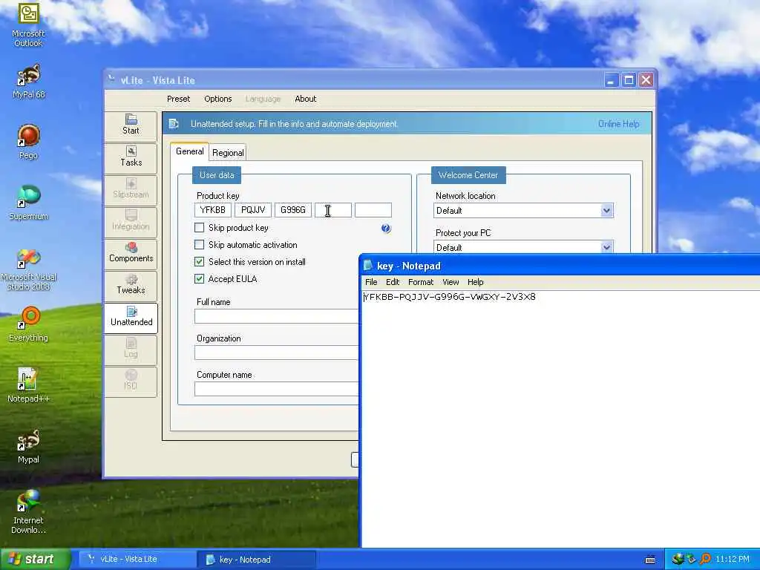Image resolution: width=760 pixels, height=570 pixels.
Task: Click the Full name input field
Action: point(276,316)
